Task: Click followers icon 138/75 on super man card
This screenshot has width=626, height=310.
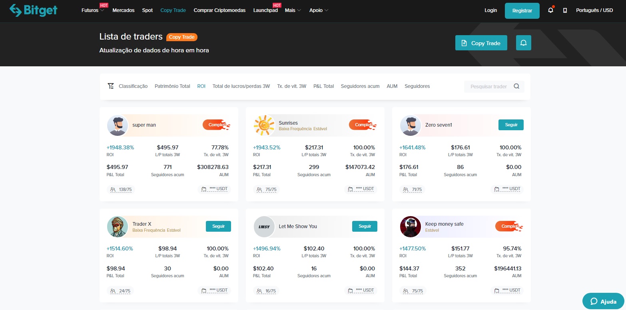Action: coord(113,189)
